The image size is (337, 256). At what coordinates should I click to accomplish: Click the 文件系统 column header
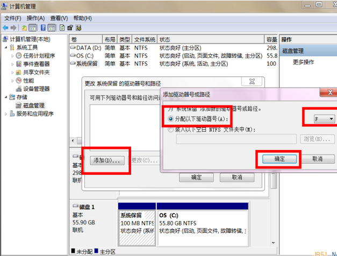pyautogui.click(x=145, y=40)
